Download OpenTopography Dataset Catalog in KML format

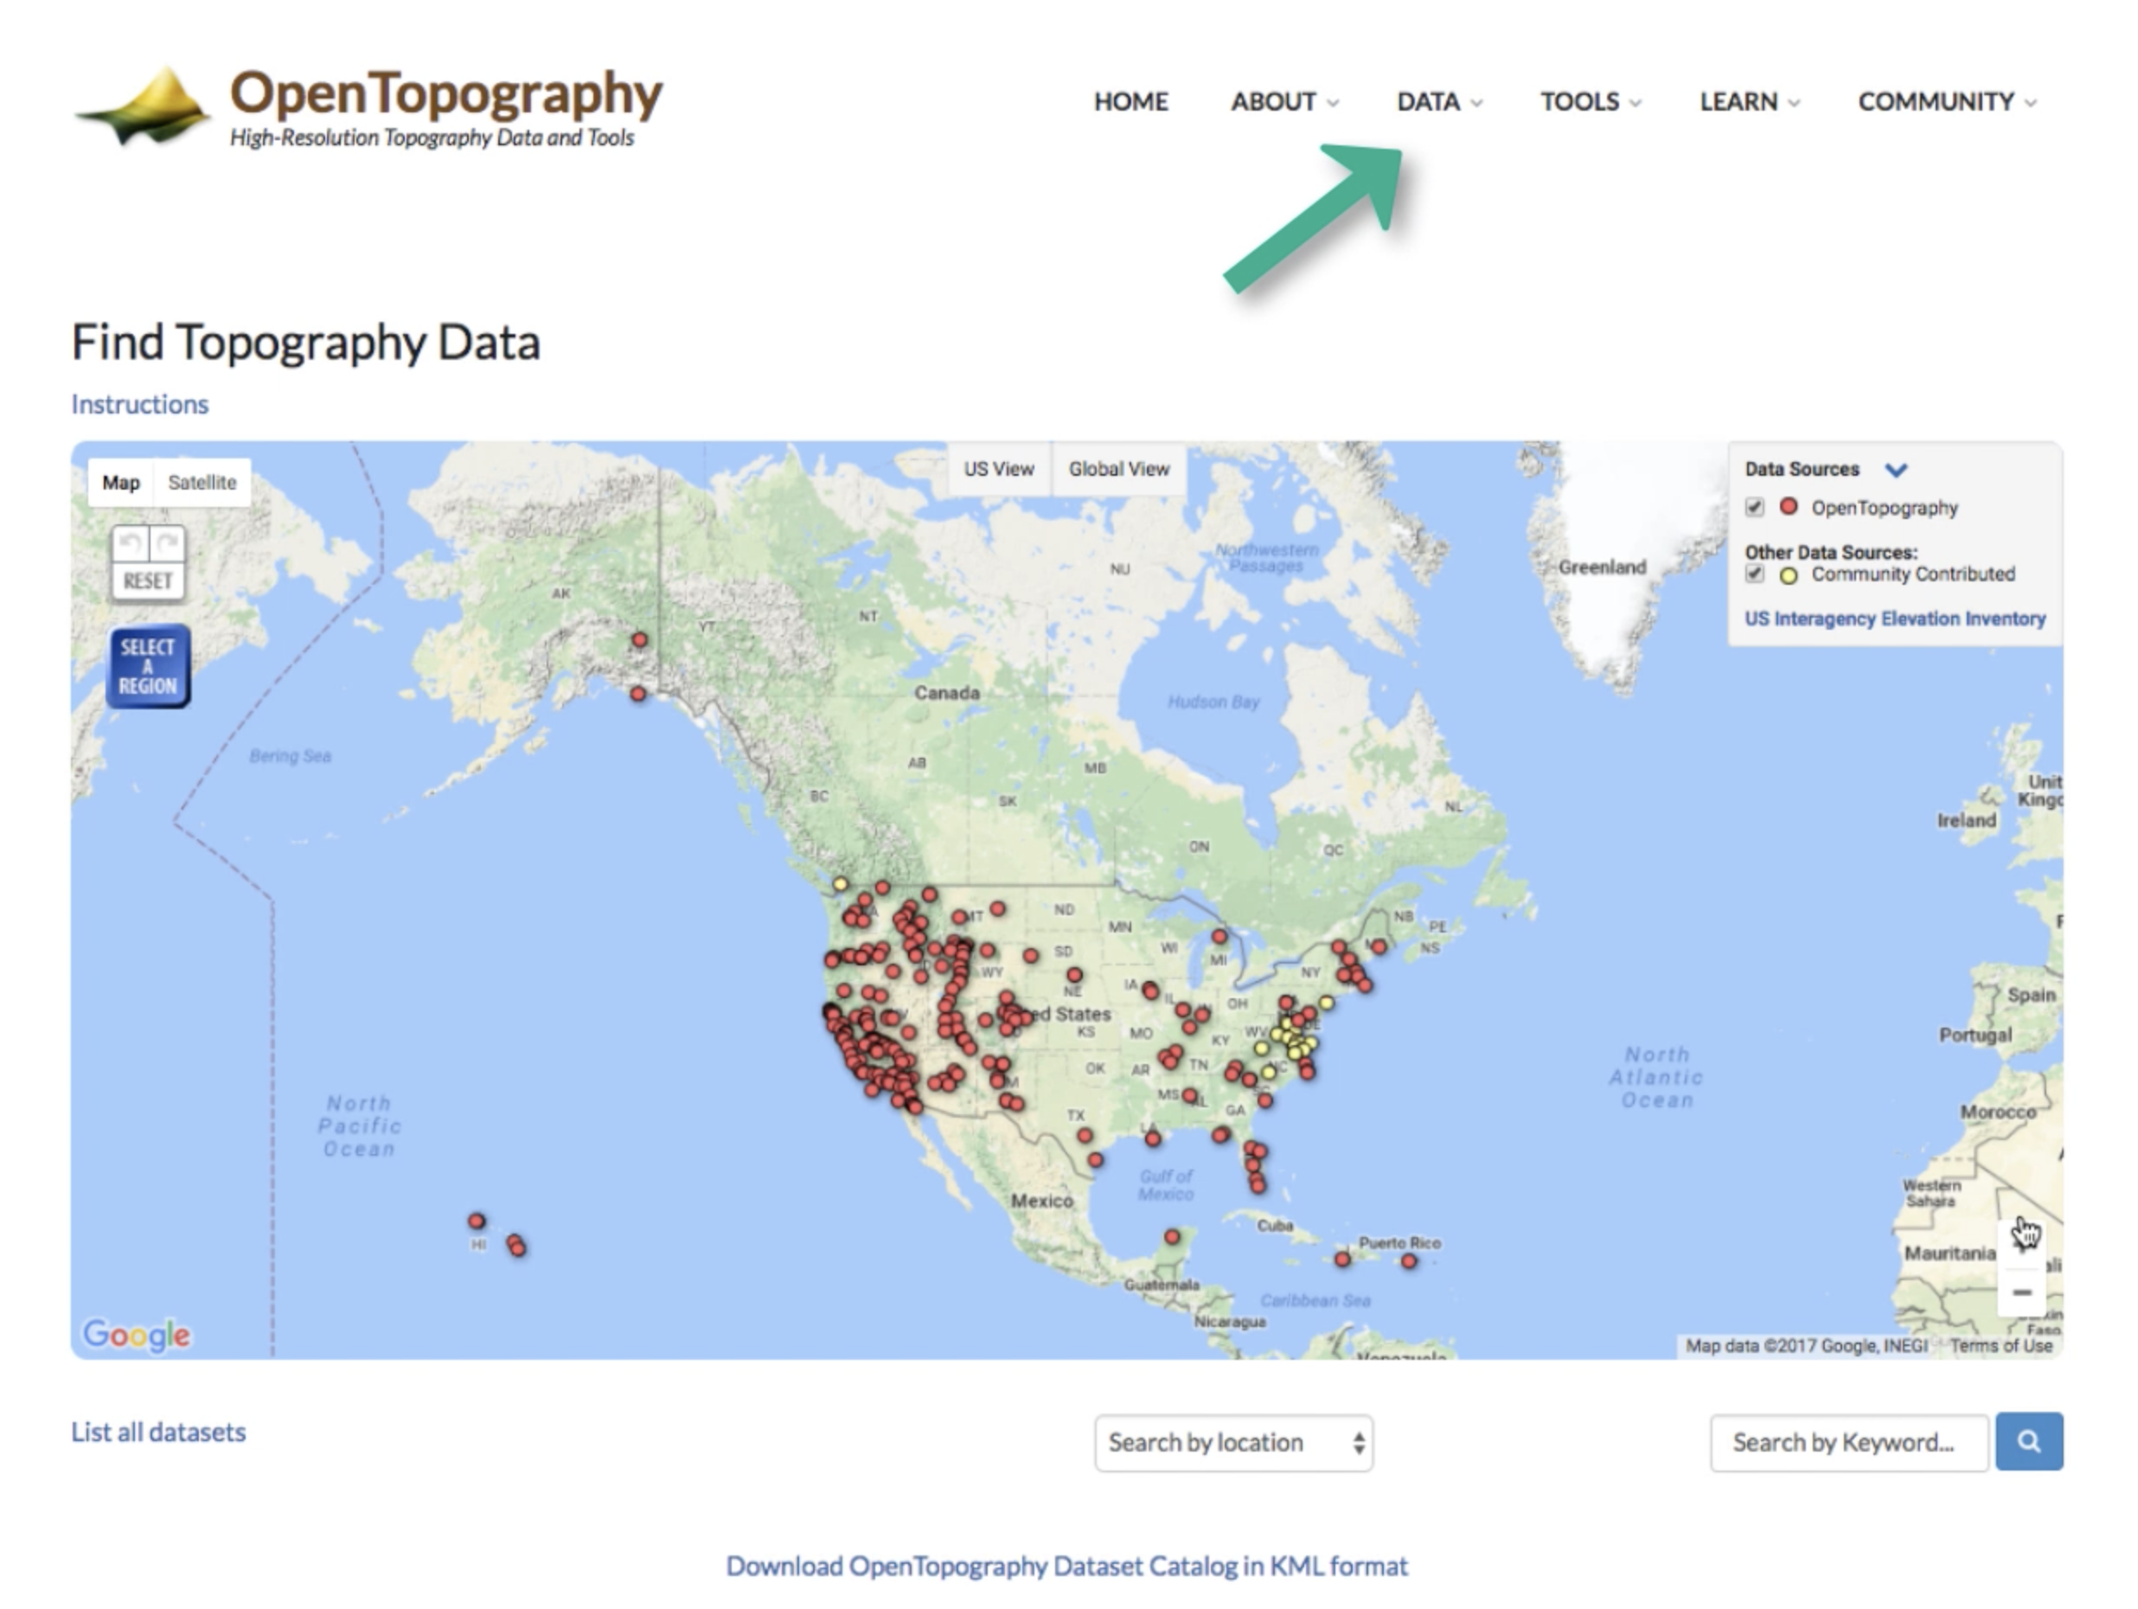coord(1067,1567)
